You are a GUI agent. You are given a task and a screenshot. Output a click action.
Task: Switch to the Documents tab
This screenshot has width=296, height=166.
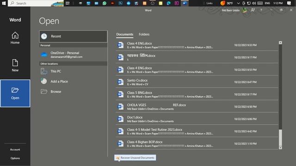point(124,34)
